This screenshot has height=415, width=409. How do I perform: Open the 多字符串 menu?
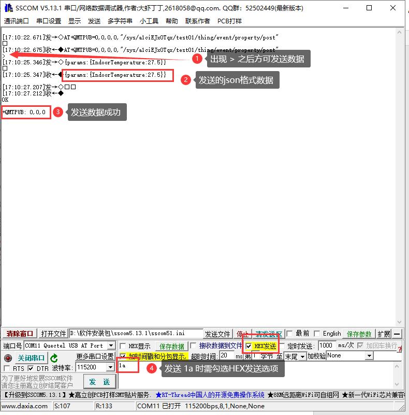[120, 21]
